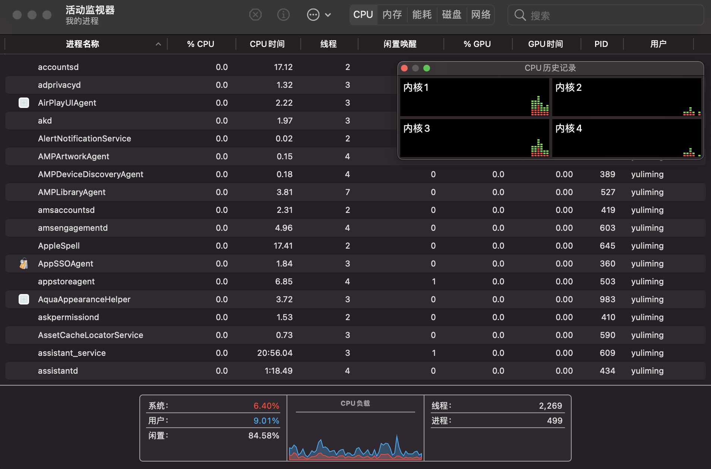The image size is (711, 469).
Task: Click the 内核1 CPU history graph
Action: point(475,97)
